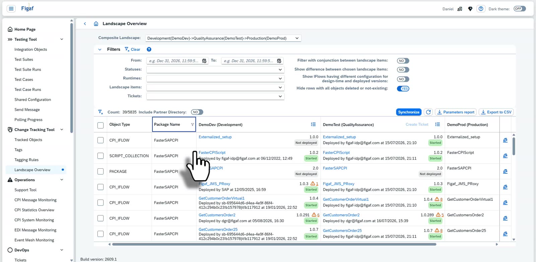Toggle Include Partner Directory switch

[x=197, y=112]
